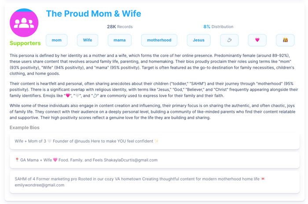Select the family emoji tag
The image size is (308, 204).
[x=285, y=40]
